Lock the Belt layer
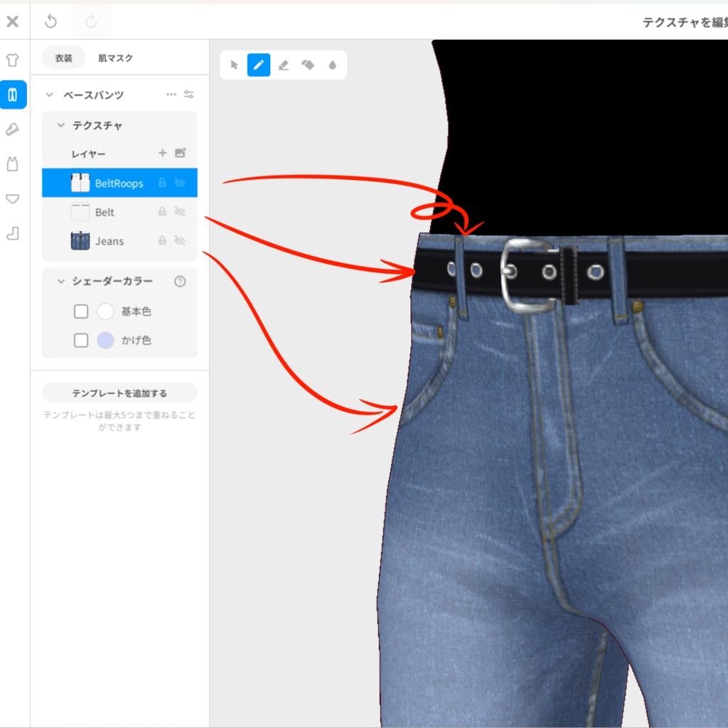This screenshot has width=728, height=728. pyautogui.click(x=162, y=212)
